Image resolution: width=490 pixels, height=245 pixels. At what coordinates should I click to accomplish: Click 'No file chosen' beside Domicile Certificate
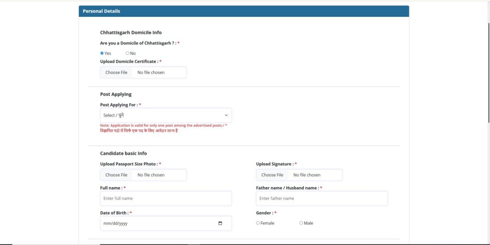151,73
